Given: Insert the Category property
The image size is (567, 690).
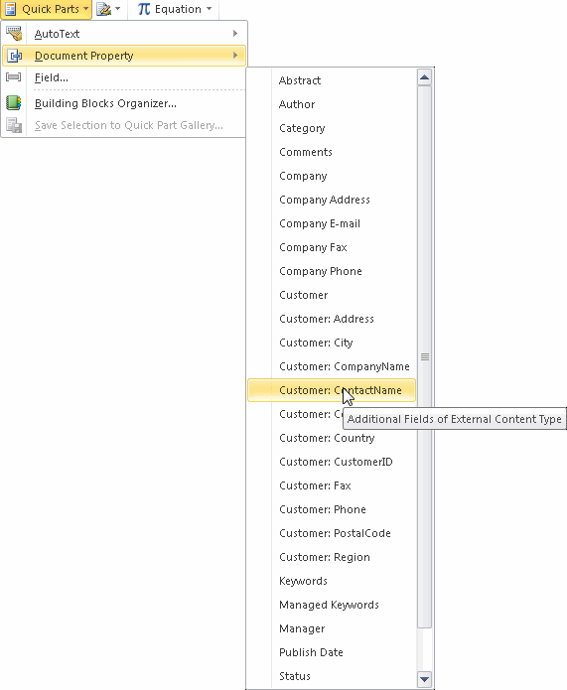Looking at the screenshot, I should [x=332, y=128].
